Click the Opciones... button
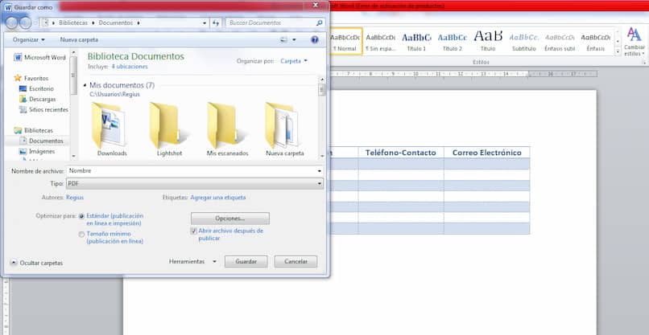Image resolution: width=649 pixels, height=335 pixels. (230, 218)
